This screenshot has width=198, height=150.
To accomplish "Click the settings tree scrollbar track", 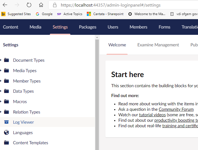I will 97,95.
